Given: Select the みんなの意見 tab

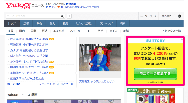Looking at the screenshot, I should pos(84,23).
